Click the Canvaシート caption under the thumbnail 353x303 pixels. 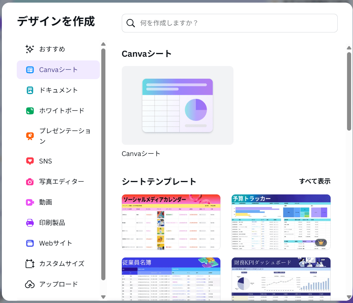141,154
